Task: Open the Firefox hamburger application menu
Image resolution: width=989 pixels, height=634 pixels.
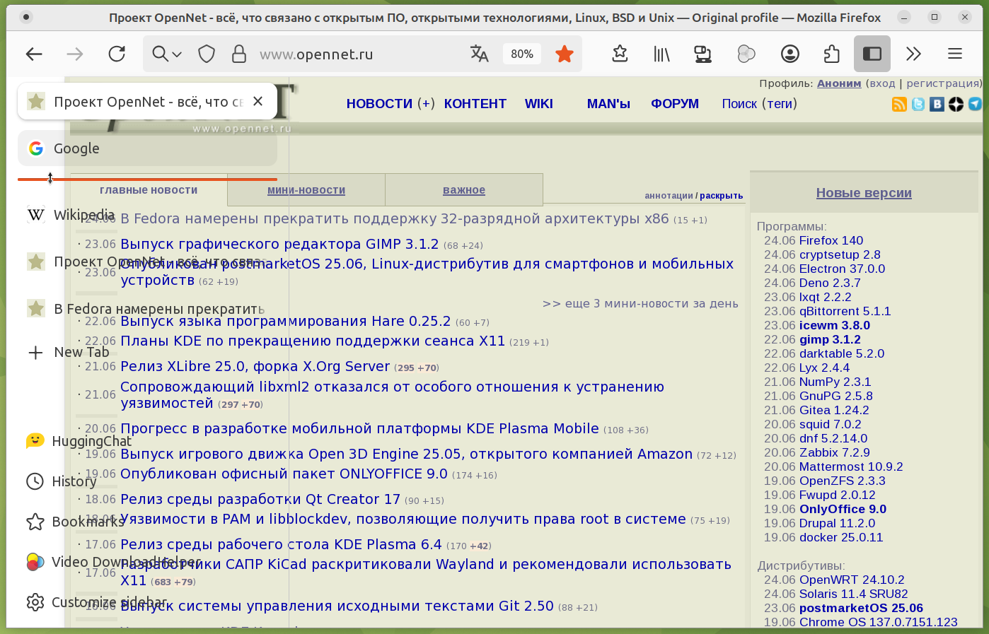Action: (x=955, y=54)
